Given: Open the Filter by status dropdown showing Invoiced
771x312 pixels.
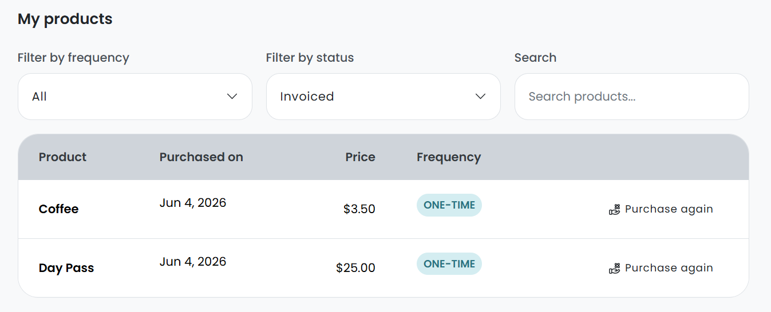Looking at the screenshot, I should point(383,97).
